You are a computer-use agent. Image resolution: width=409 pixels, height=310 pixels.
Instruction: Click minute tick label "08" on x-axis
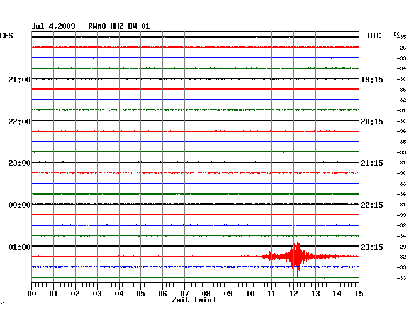click(206, 293)
